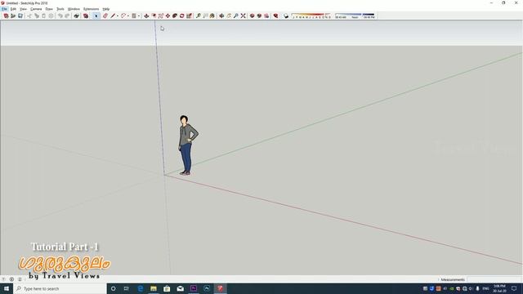Select the Arc tool
Screen dimensions: 523x294
pos(123,16)
